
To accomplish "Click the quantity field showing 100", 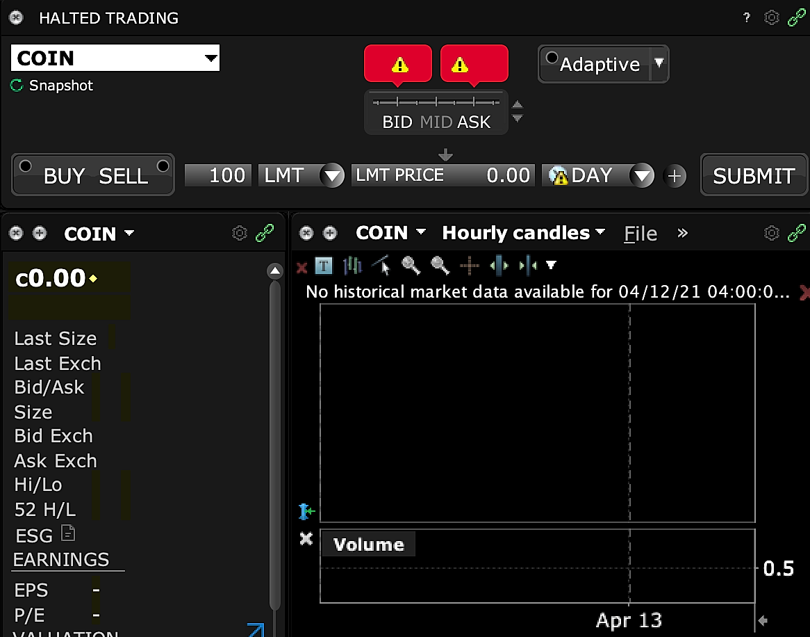I will pos(218,175).
